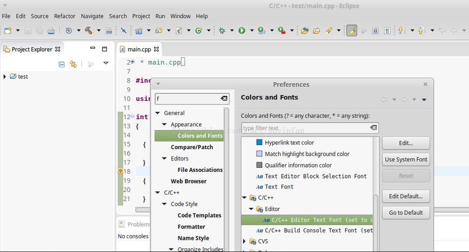Screen dimensions: 469x252
Task: Click the New Source Folder icon
Action: pos(159,30)
